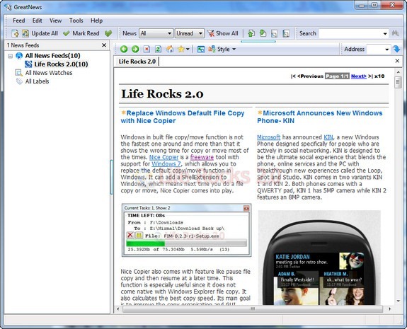The height and width of the screenshot is (329, 407).
Task: Click the GreatNews app icon in title bar
Action: coord(8,7)
